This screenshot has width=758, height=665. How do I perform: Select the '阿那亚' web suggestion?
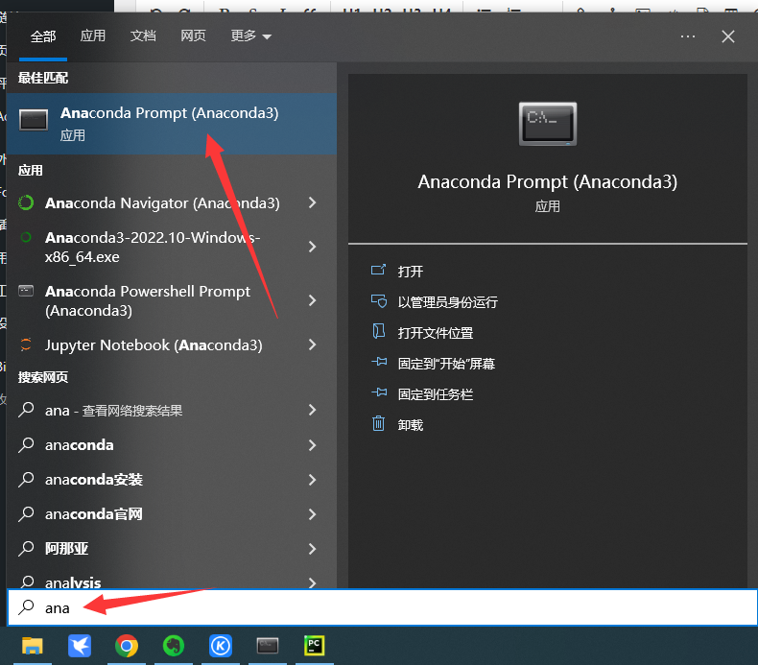[x=67, y=549]
